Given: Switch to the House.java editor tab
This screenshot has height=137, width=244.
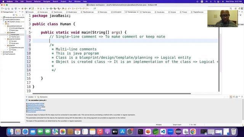Looking at the screenshot, I should (160, 12).
